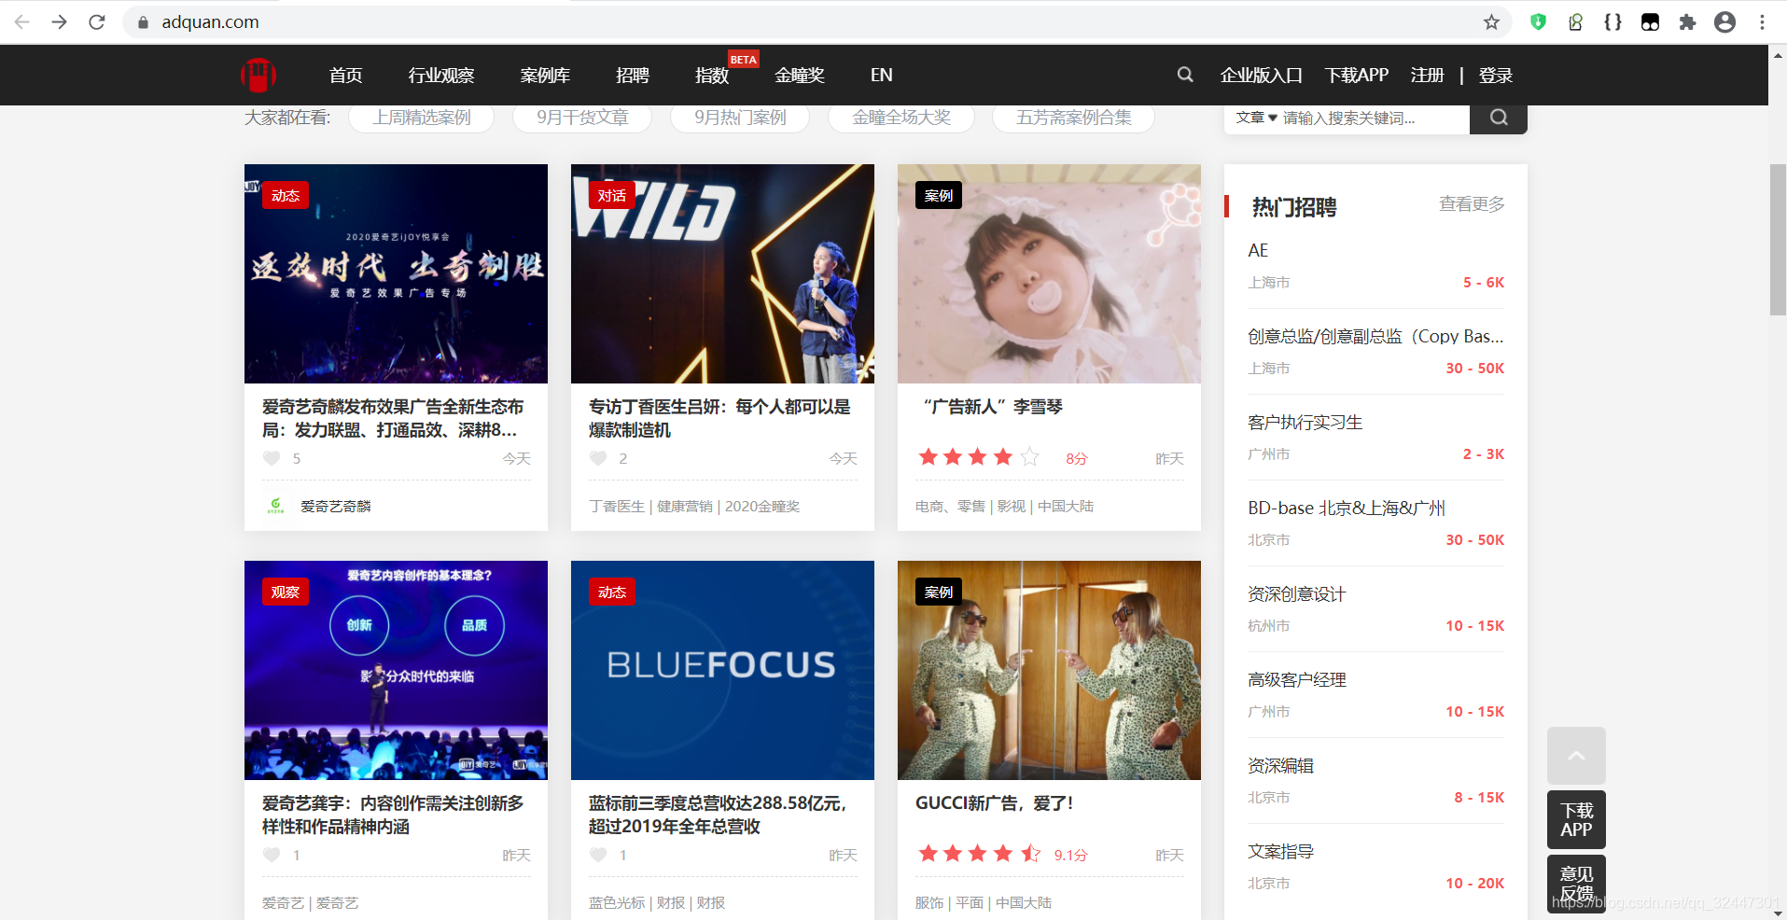Screen dimensions: 1787x920
Task: Like the 爱奇艺奇麟 article with heart icon
Action: point(272,458)
